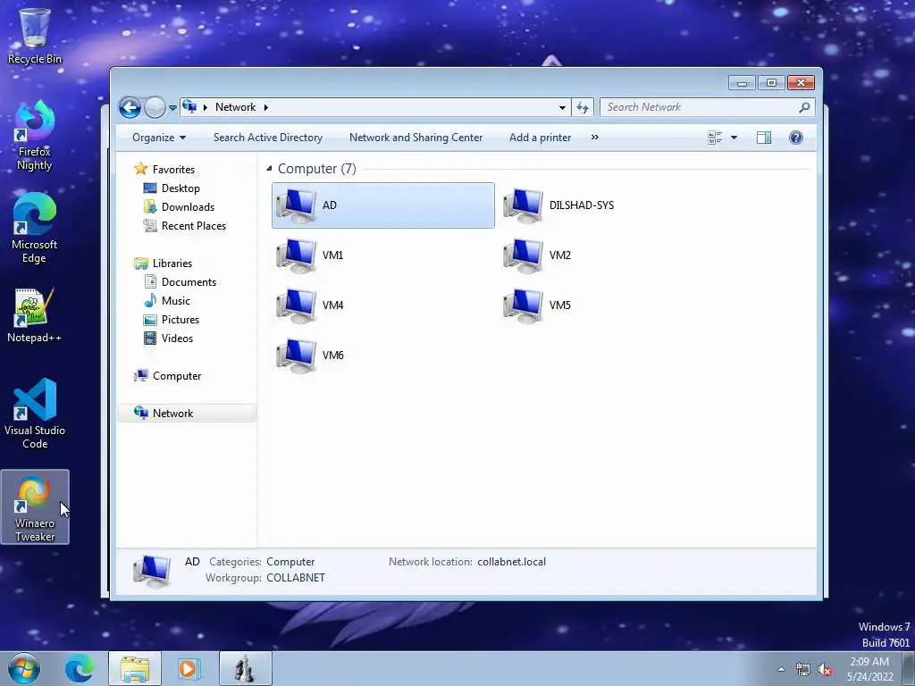Refresh the Network location

(x=583, y=107)
